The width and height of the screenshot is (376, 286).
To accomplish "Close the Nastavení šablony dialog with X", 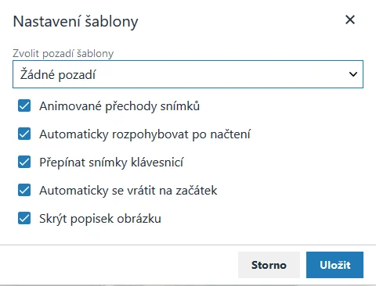I will [350, 20].
